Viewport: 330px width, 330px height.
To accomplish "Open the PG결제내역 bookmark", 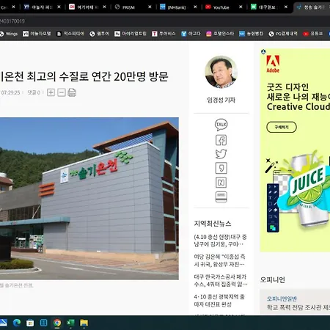I will tap(283, 34).
